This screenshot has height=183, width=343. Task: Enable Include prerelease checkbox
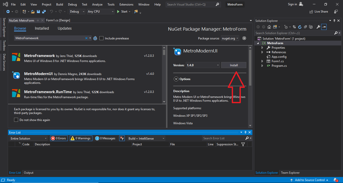point(101,38)
